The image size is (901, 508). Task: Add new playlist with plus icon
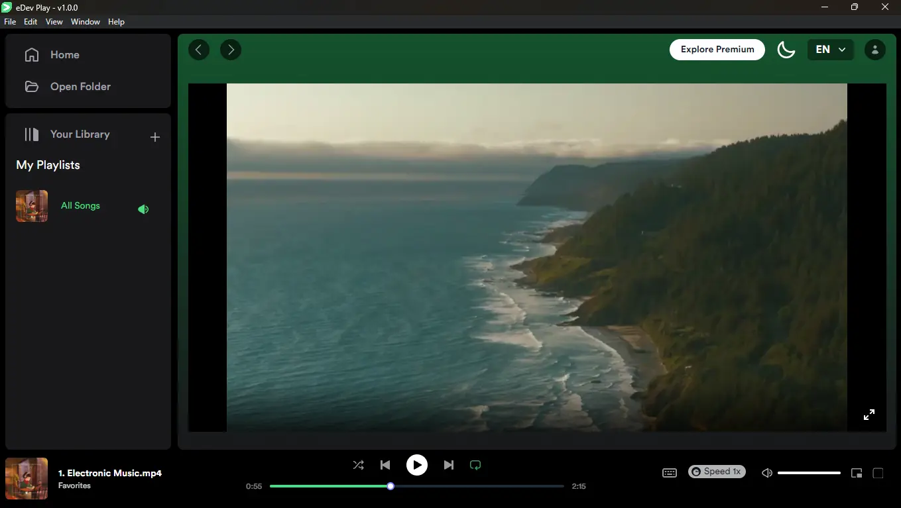click(155, 137)
